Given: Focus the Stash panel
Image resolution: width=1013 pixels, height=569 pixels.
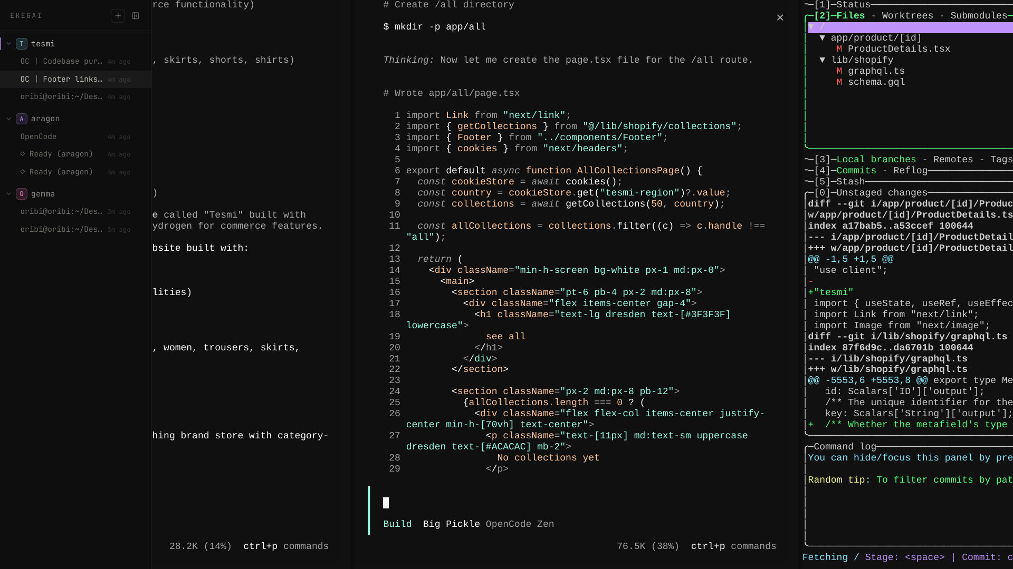Looking at the screenshot, I should click(x=850, y=182).
